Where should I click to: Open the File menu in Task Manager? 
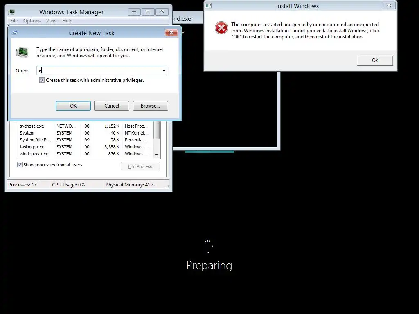[14, 21]
